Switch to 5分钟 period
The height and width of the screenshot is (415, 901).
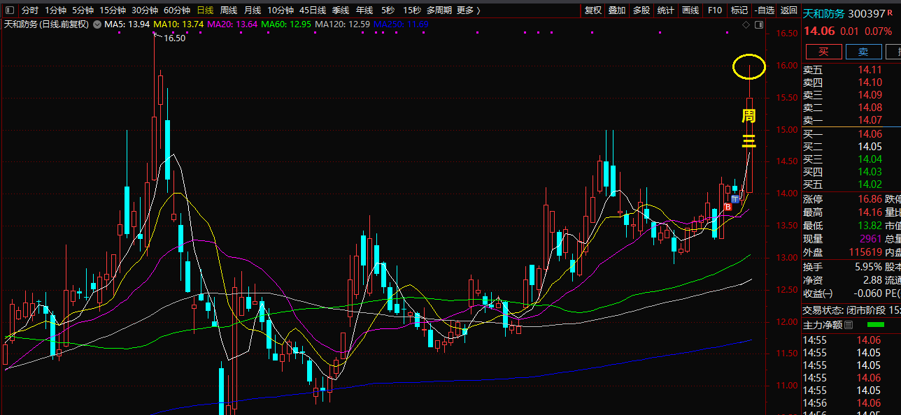pyautogui.click(x=83, y=10)
